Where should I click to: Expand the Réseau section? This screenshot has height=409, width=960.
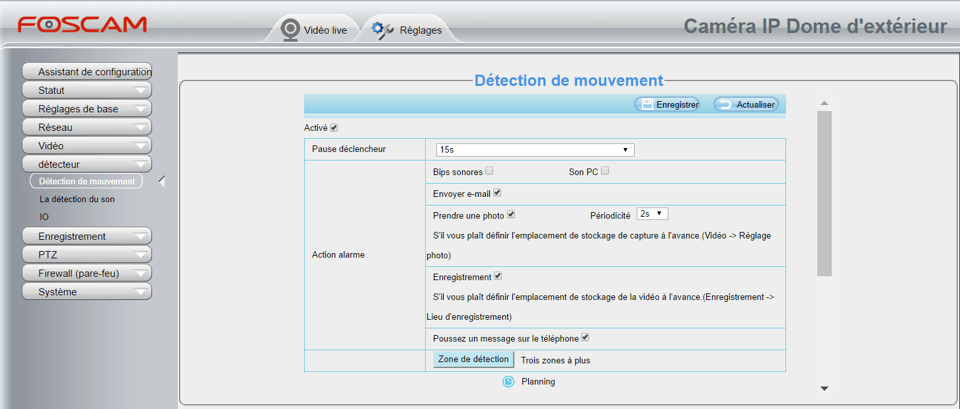point(87,128)
